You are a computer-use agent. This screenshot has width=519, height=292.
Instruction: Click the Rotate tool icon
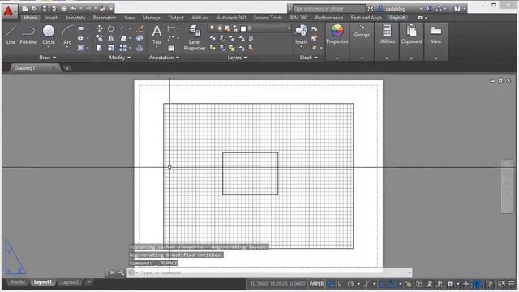[x=111, y=29]
